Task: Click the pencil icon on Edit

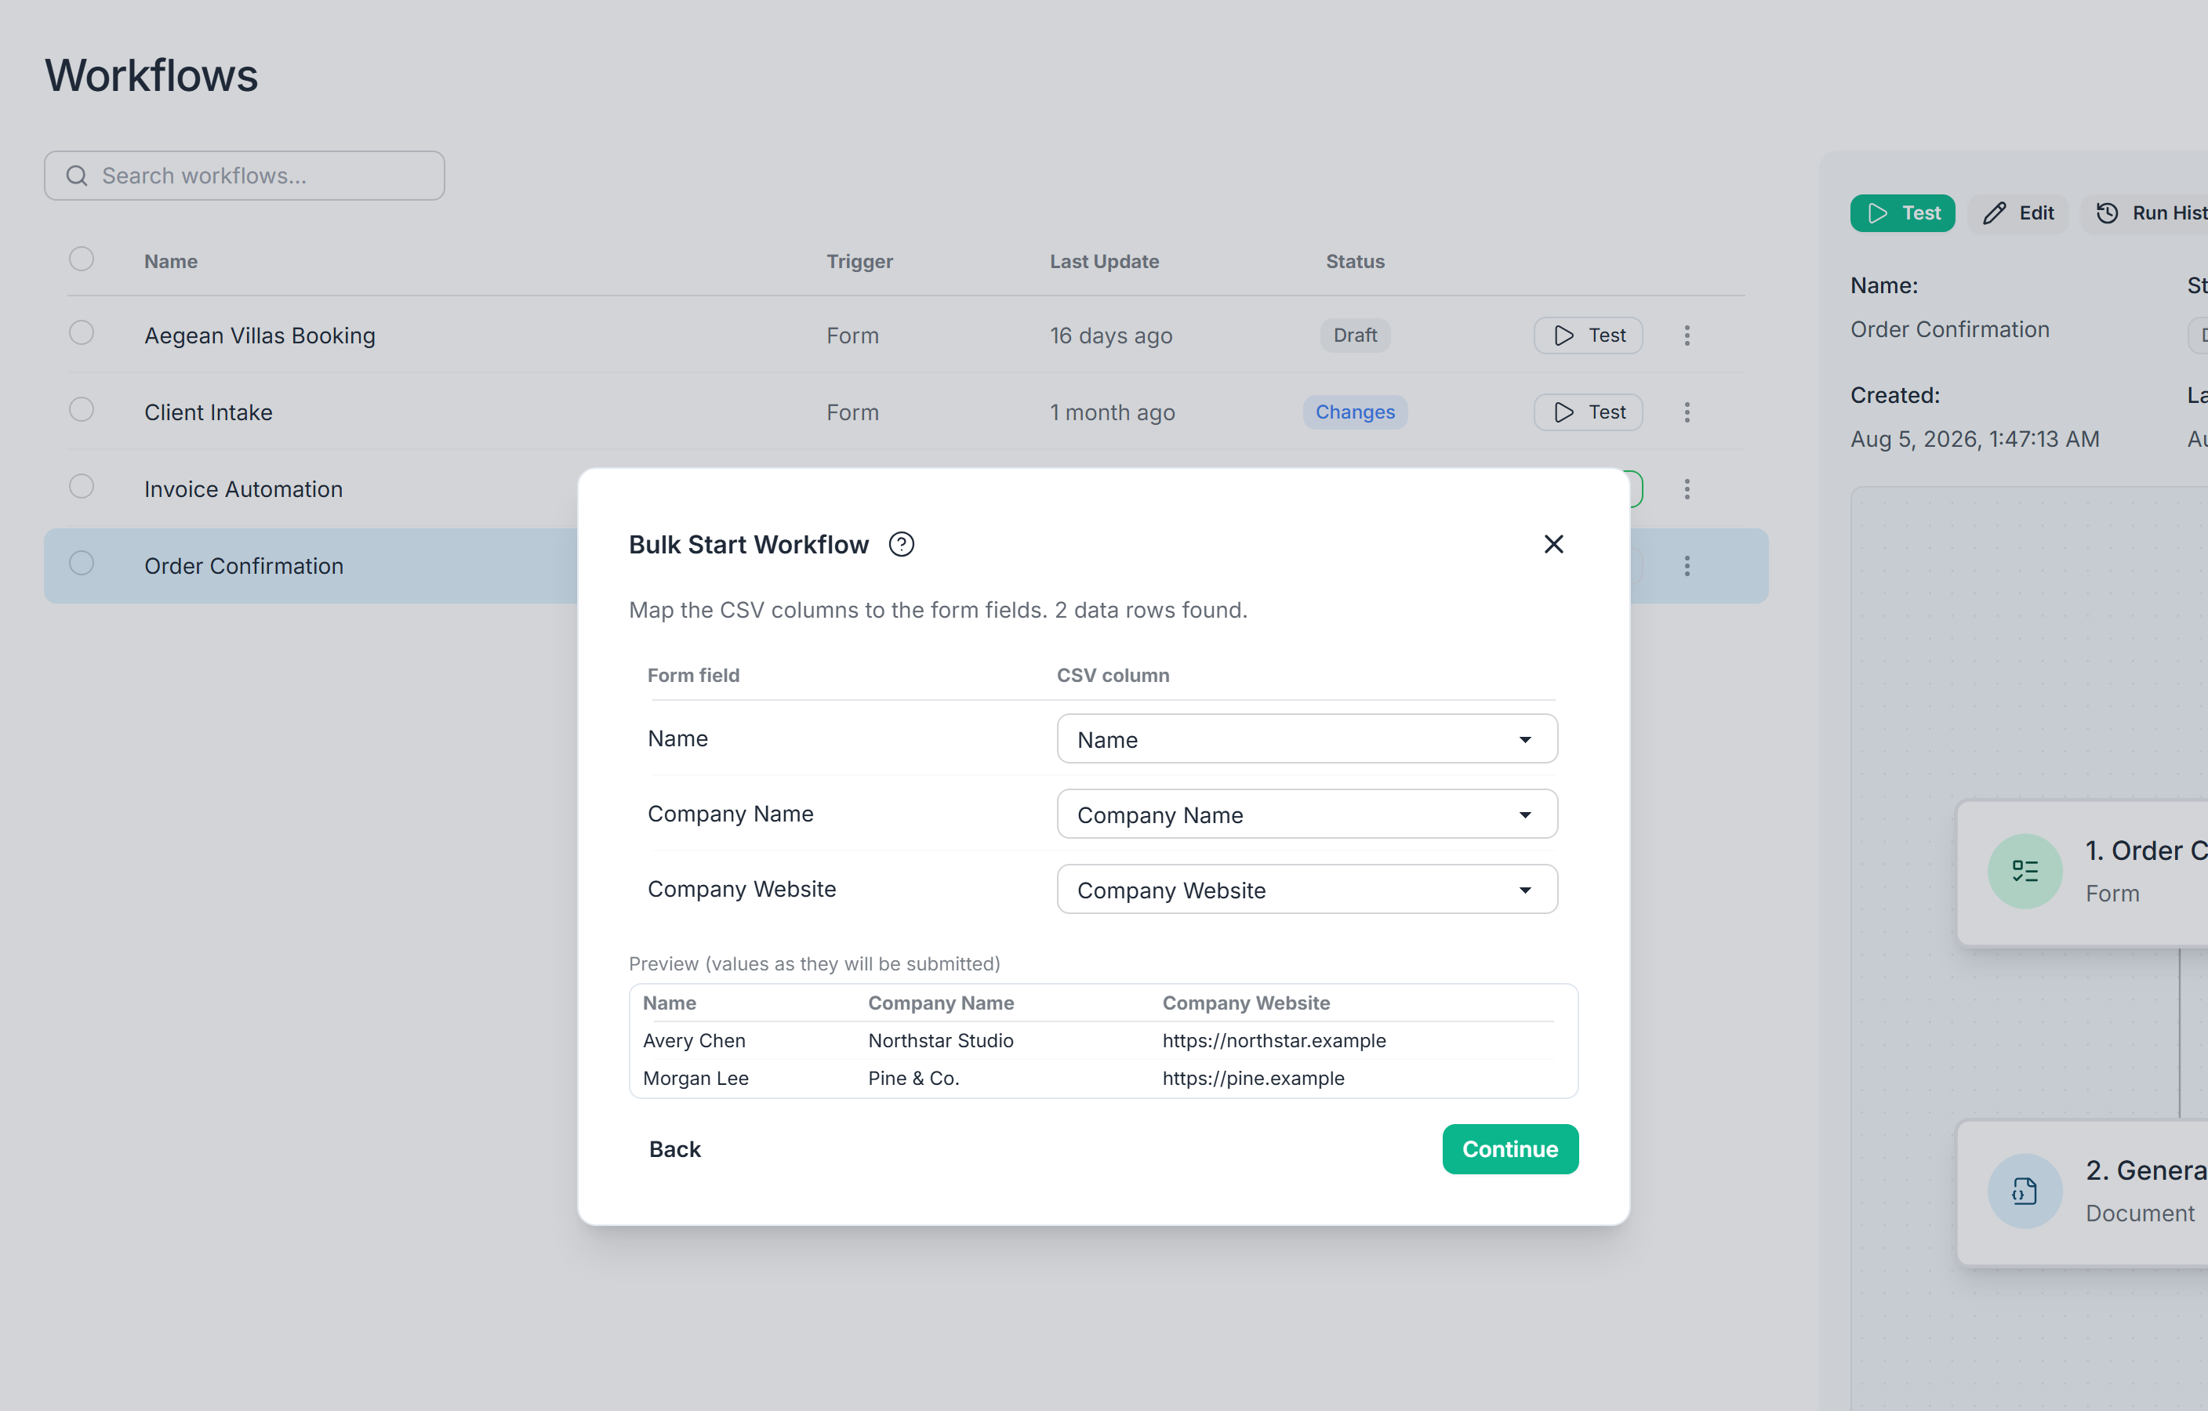Action: [1995, 214]
